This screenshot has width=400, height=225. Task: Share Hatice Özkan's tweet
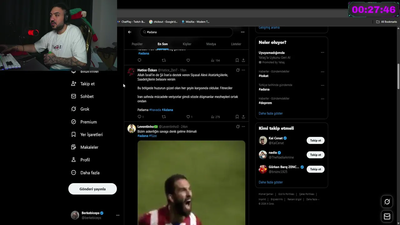pos(243,117)
